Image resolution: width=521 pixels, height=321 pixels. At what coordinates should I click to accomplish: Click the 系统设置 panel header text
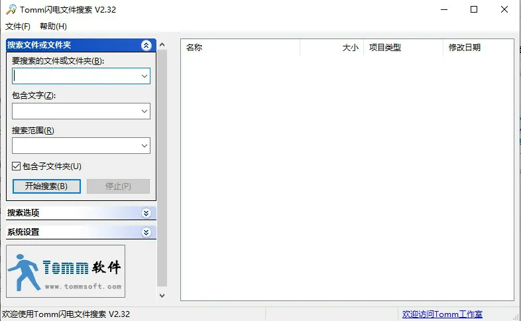[23, 232]
